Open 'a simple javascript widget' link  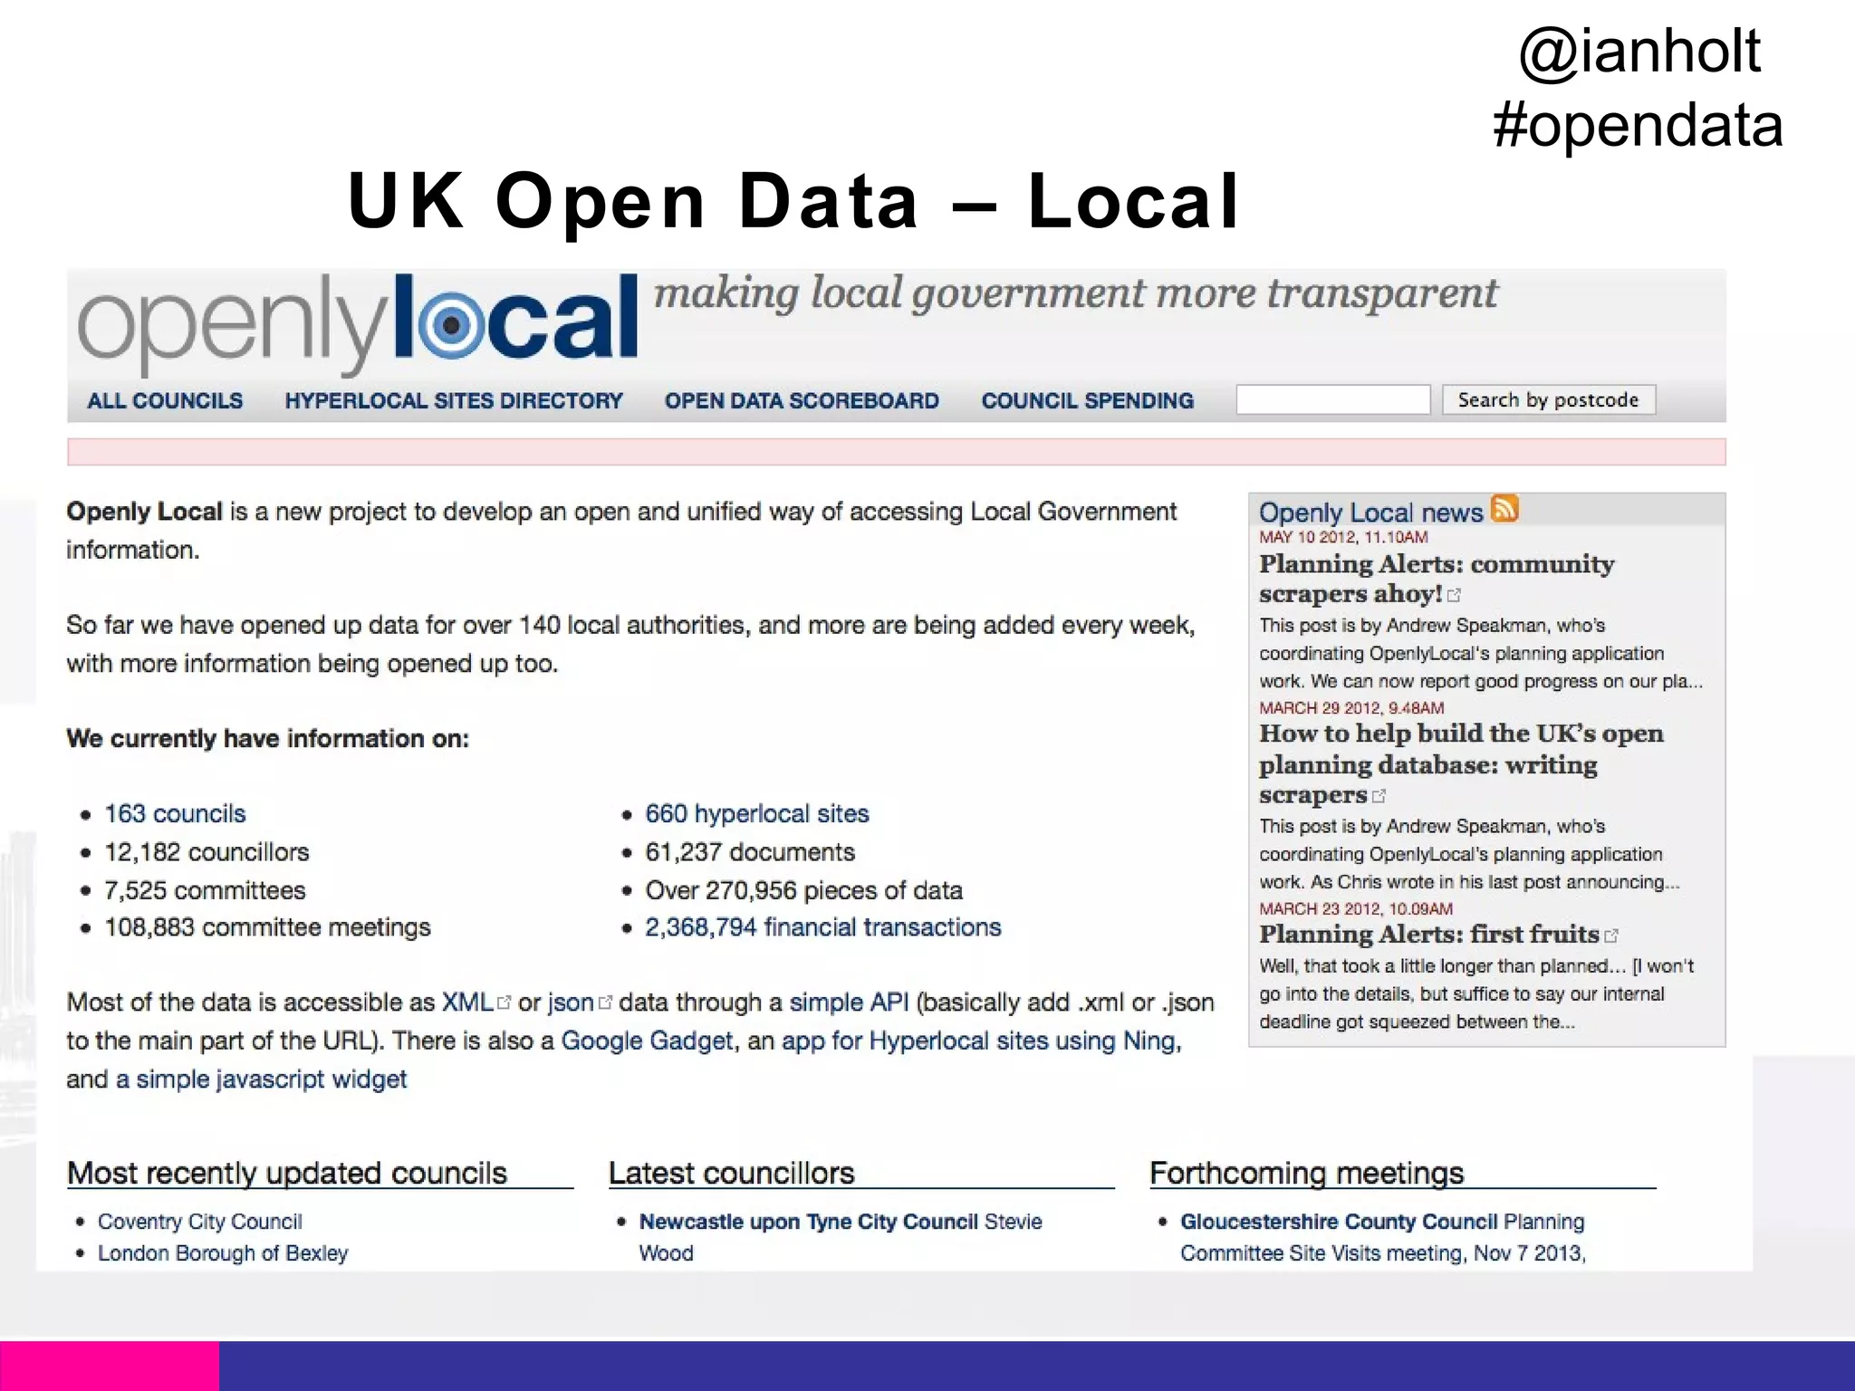coord(262,1079)
